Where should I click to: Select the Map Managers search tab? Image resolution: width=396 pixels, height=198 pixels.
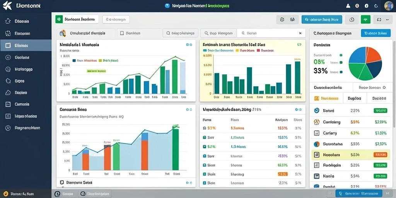(x=218, y=33)
